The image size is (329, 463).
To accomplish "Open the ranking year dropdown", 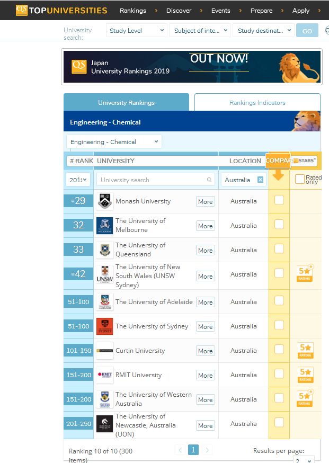I will pos(78,180).
